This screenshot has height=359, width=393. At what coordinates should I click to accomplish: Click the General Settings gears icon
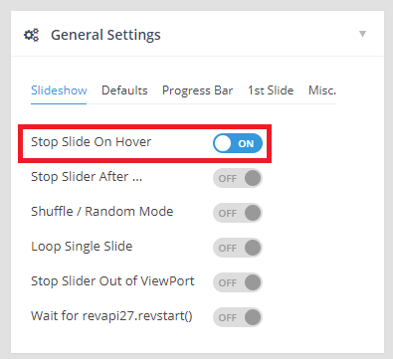click(32, 35)
